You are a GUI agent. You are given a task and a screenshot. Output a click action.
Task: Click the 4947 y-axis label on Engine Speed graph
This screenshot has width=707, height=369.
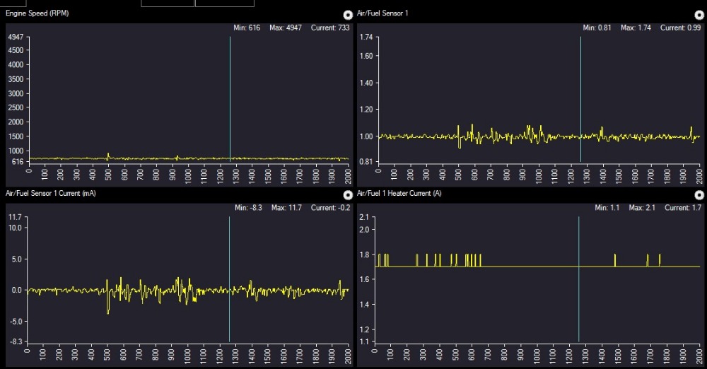point(14,37)
